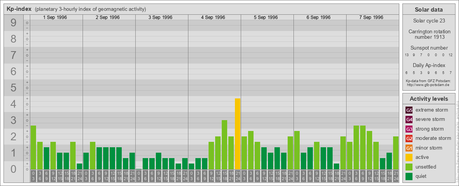The width and height of the screenshot is (459, 186).
Task: Click the large 6 on the Kp scale
Action: [13, 71]
